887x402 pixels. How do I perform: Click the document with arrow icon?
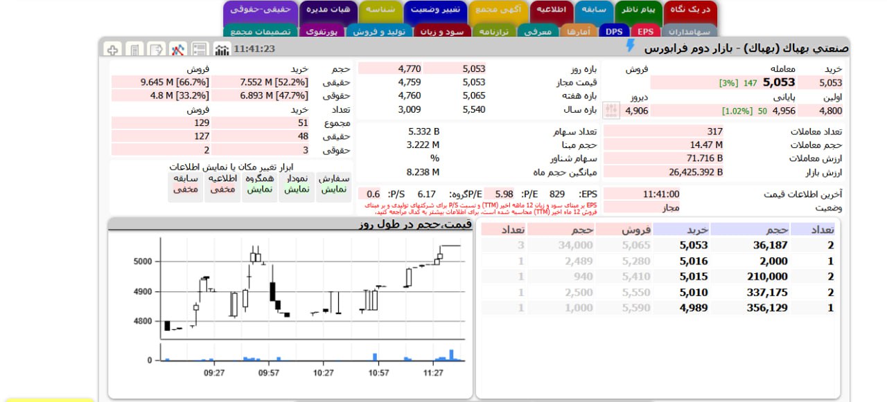(x=157, y=49)
